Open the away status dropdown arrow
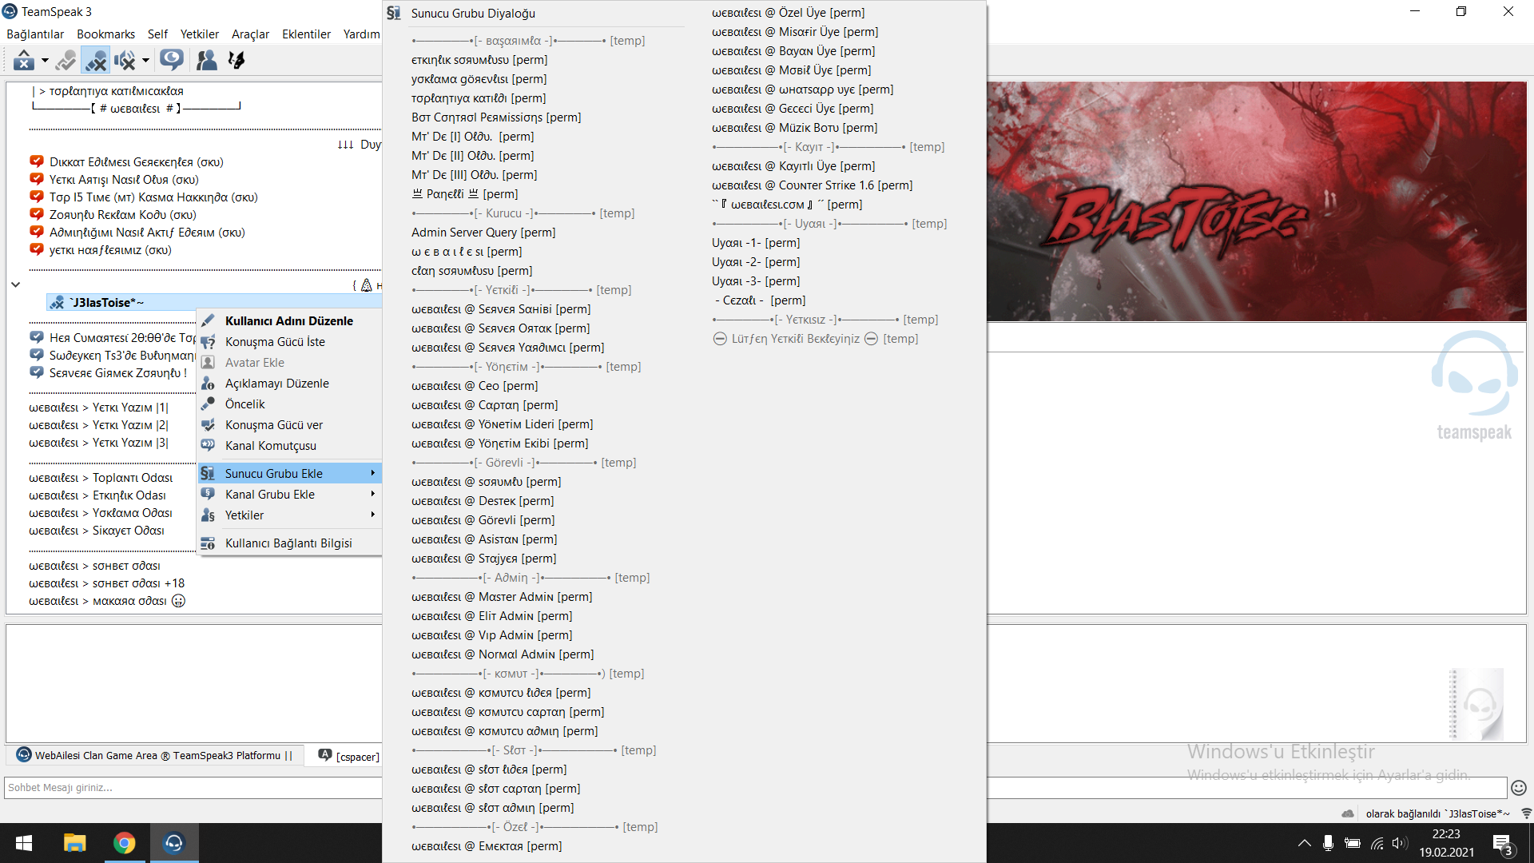This screenshot has height=863, width=1534. tap(45, 60)
